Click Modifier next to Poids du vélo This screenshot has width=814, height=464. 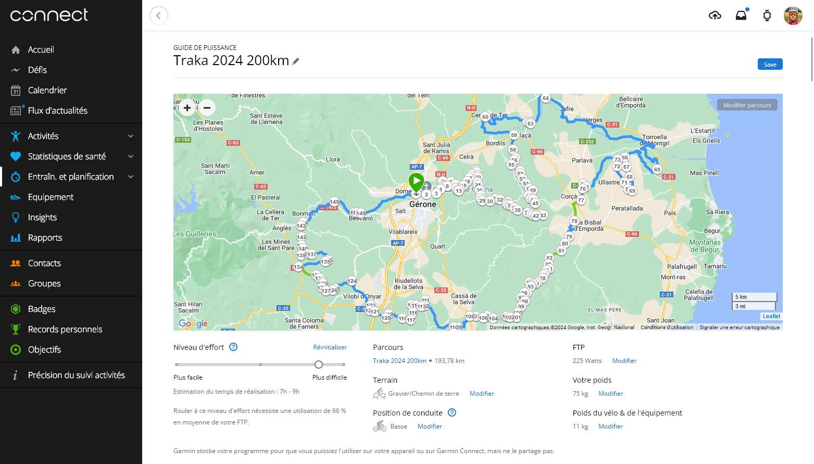610,426
